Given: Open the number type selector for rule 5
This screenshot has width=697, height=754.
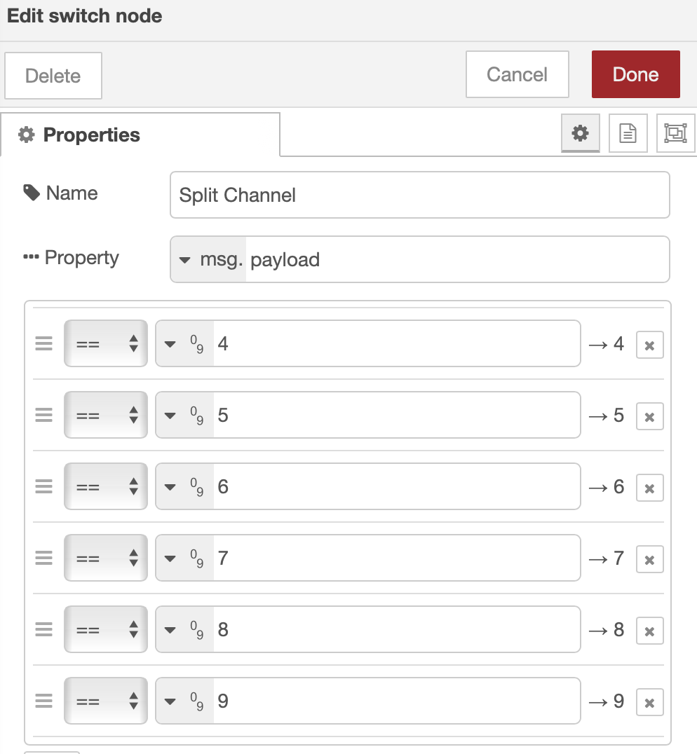Looking at the screenshot, I should [x=185, y=416].
